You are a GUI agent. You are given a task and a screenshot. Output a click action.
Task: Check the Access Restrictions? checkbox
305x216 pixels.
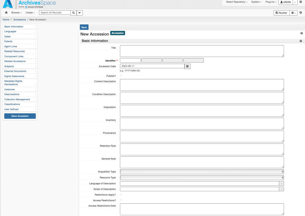coord(121,200)
